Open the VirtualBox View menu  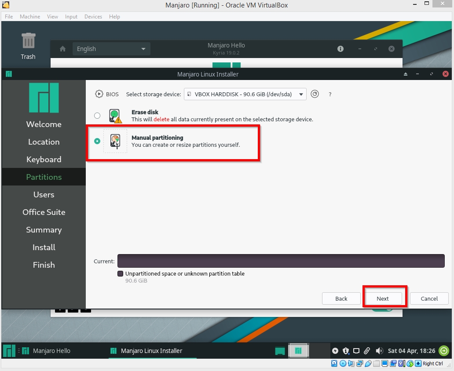(52, 17)
